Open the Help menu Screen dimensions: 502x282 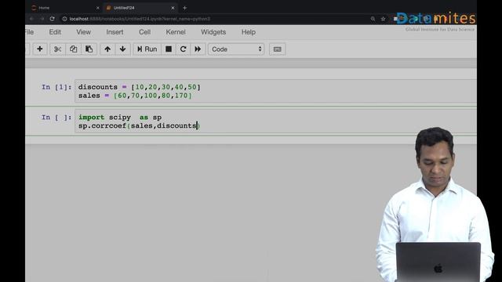tap(249, 32)
